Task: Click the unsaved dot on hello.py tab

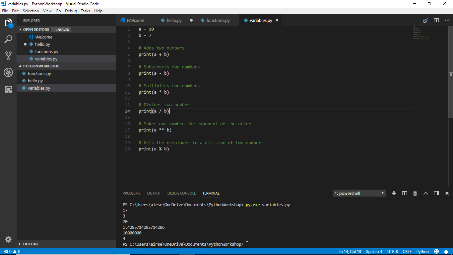Action: [191, 20]
